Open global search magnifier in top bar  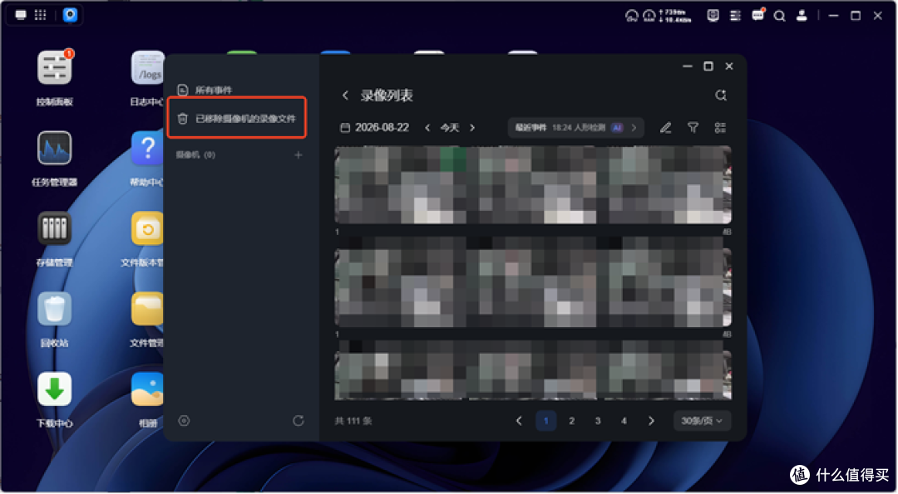pos(779,16)
